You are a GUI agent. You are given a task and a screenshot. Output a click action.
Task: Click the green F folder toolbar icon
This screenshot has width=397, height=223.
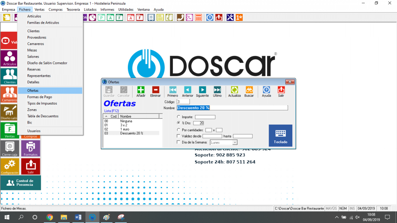click(x=119, y=17)
